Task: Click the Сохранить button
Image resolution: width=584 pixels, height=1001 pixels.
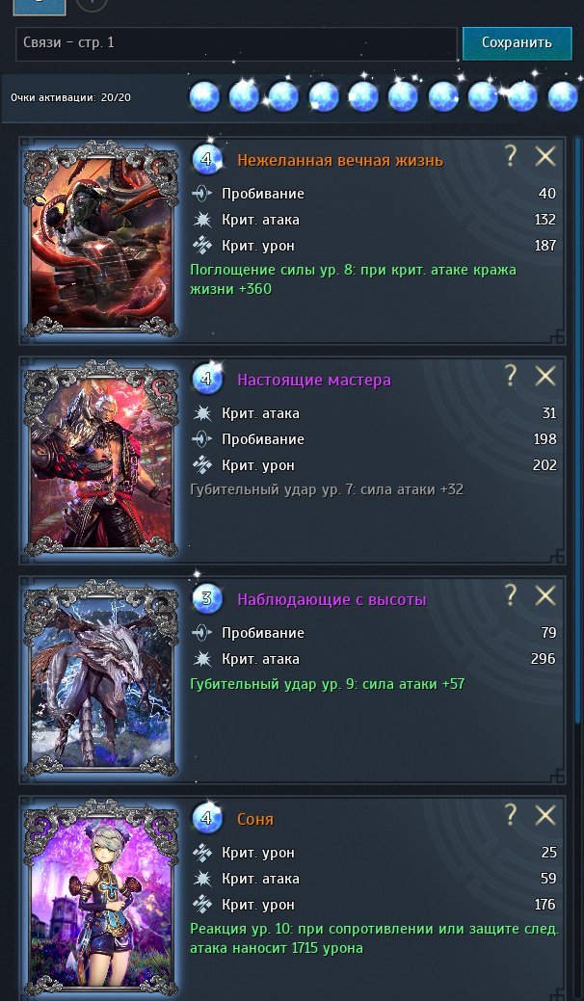Action: [517, 43]
